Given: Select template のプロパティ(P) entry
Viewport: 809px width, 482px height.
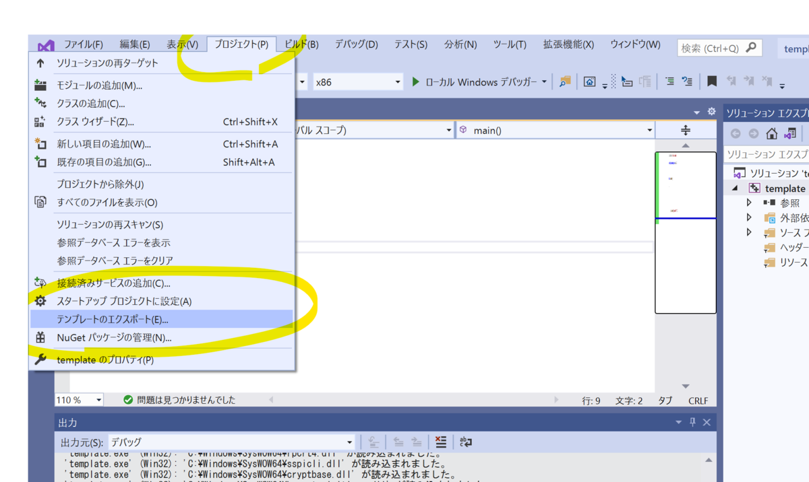Looking at the screenshot, I should [x=162, y=360].
